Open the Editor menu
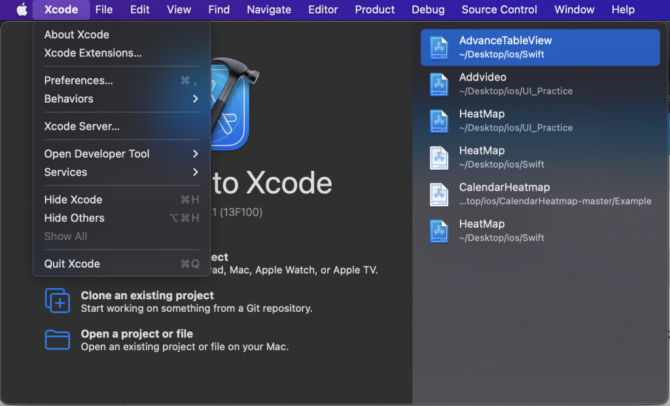670x406 pixels. coord(323,9)
